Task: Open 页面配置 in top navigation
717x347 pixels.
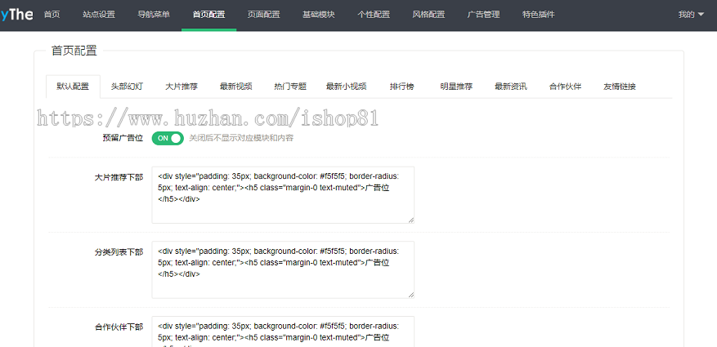Action: (263, 15)
